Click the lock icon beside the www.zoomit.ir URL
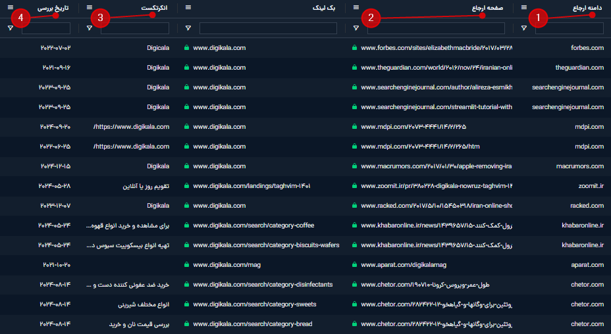The height and width of the screenshot is (334, 611). tap(354, 185)
